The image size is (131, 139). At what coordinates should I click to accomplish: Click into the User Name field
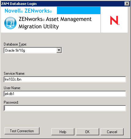pyautogui.click(x=65, y=94)
